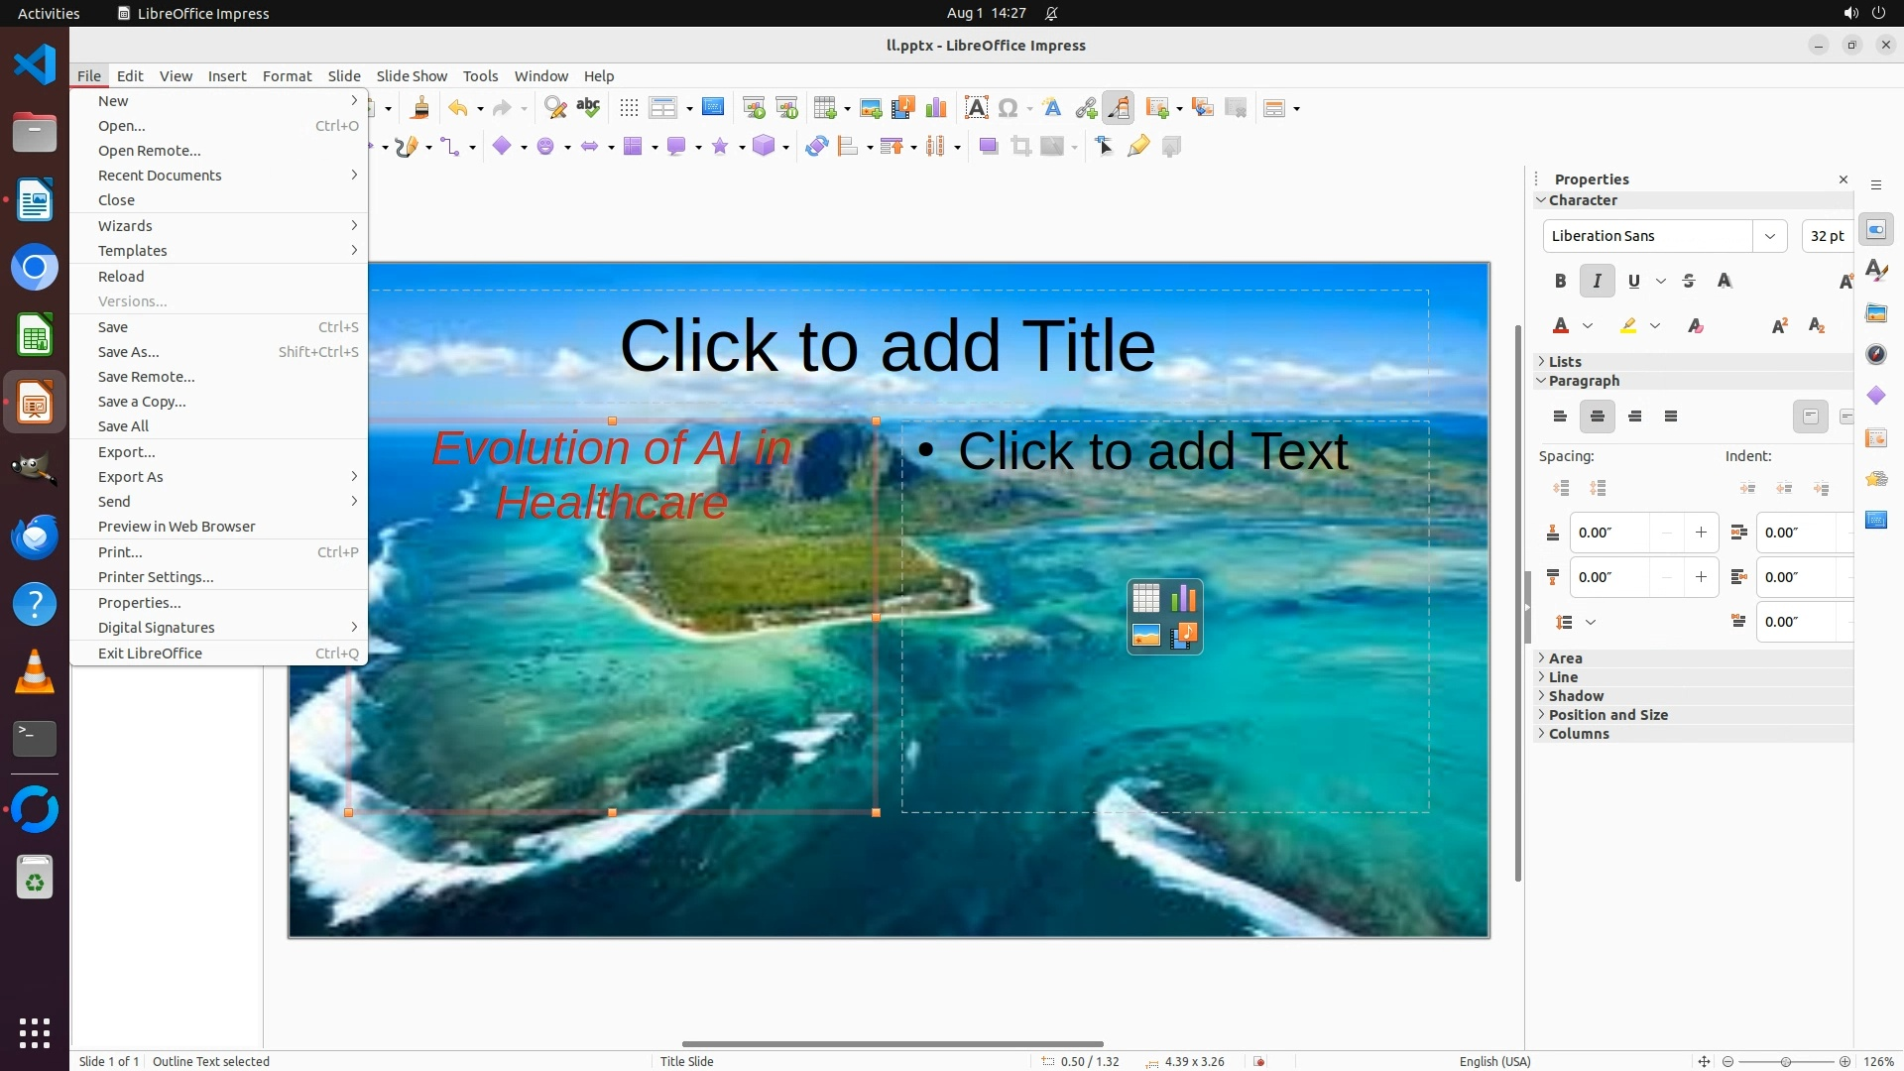This screenshot has width=1904, height=1071.
Task: Click the Insert Fontwork Text icon
Action: [x=1052, y=108]
